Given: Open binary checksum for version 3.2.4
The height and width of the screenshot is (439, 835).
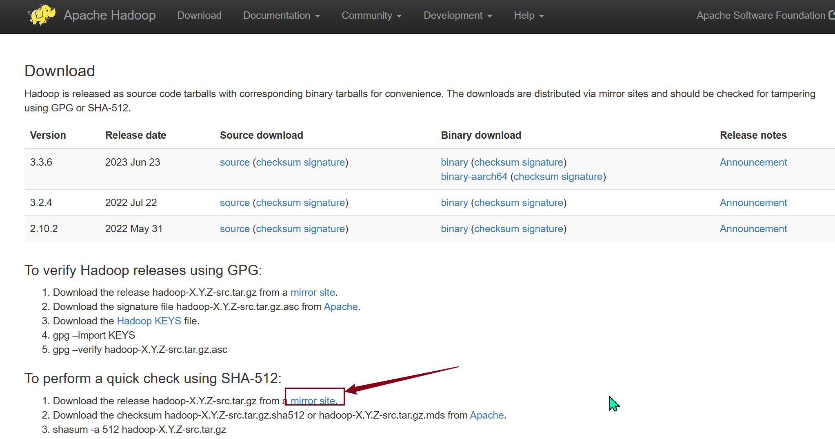Looking at the screenshot, I should click(x=497, y=203).
